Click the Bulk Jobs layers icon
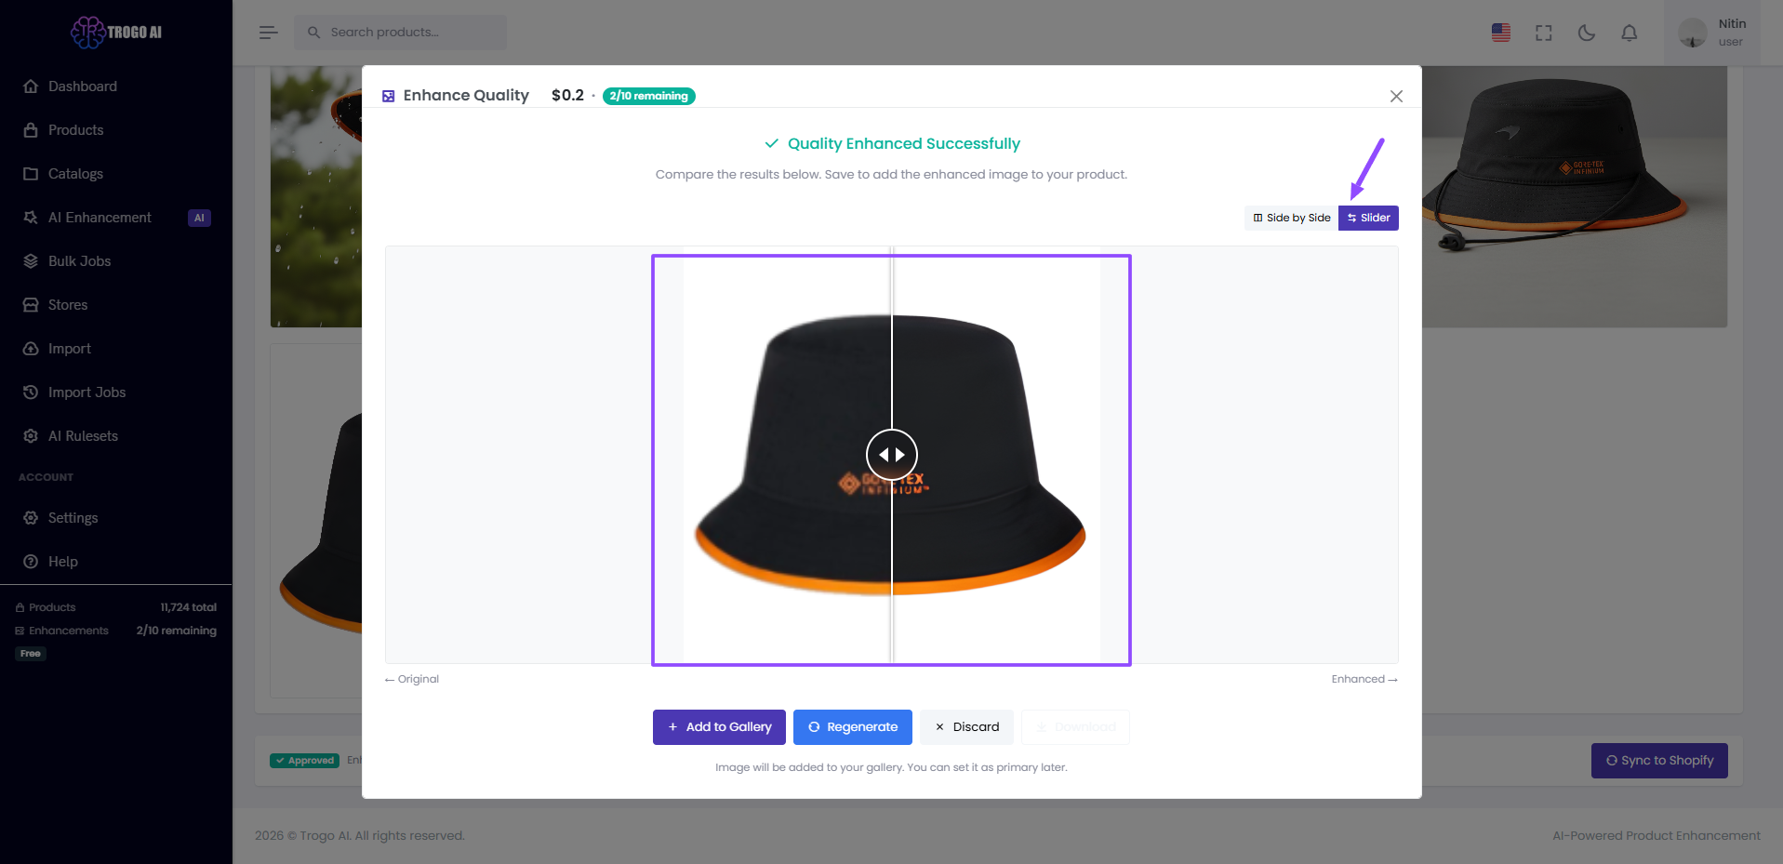Screen dimensions: 1783x864 [31, 261]
